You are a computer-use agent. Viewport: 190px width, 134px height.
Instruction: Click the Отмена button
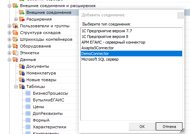tap(169, 127)
